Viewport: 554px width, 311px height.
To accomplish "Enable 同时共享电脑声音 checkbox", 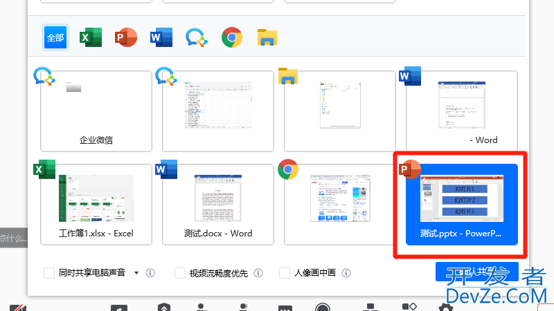I will coord(49,273).
